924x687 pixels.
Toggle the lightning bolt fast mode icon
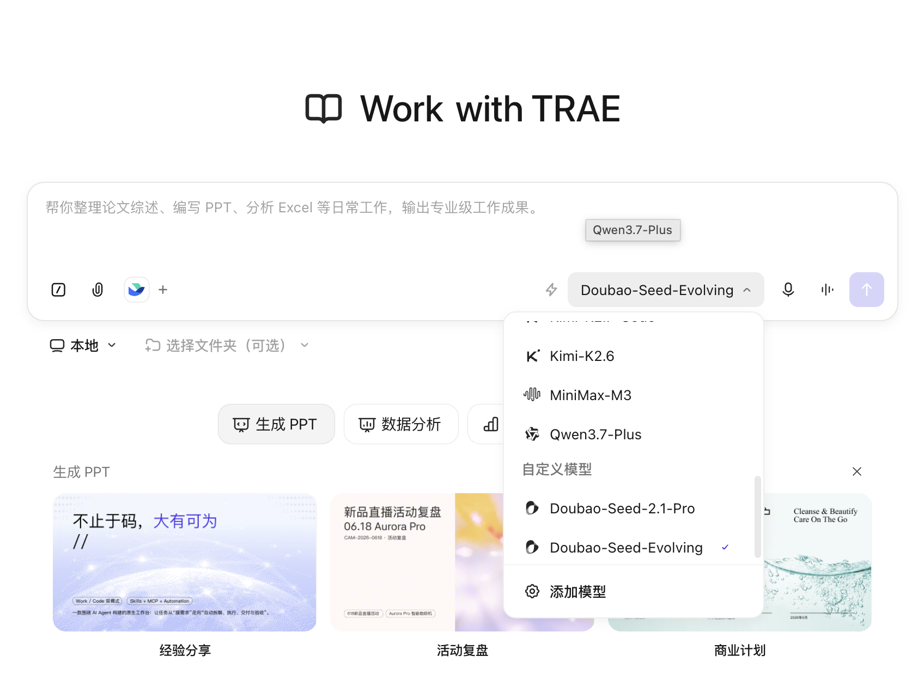(x=551, y=290)
